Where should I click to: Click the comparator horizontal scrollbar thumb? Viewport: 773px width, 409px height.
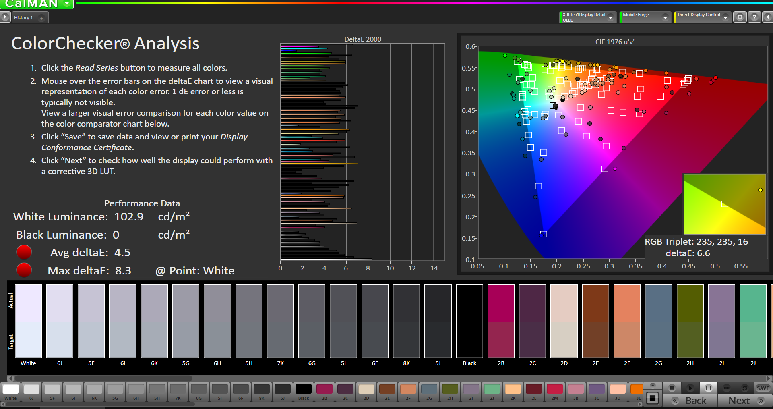coord(103,378)
